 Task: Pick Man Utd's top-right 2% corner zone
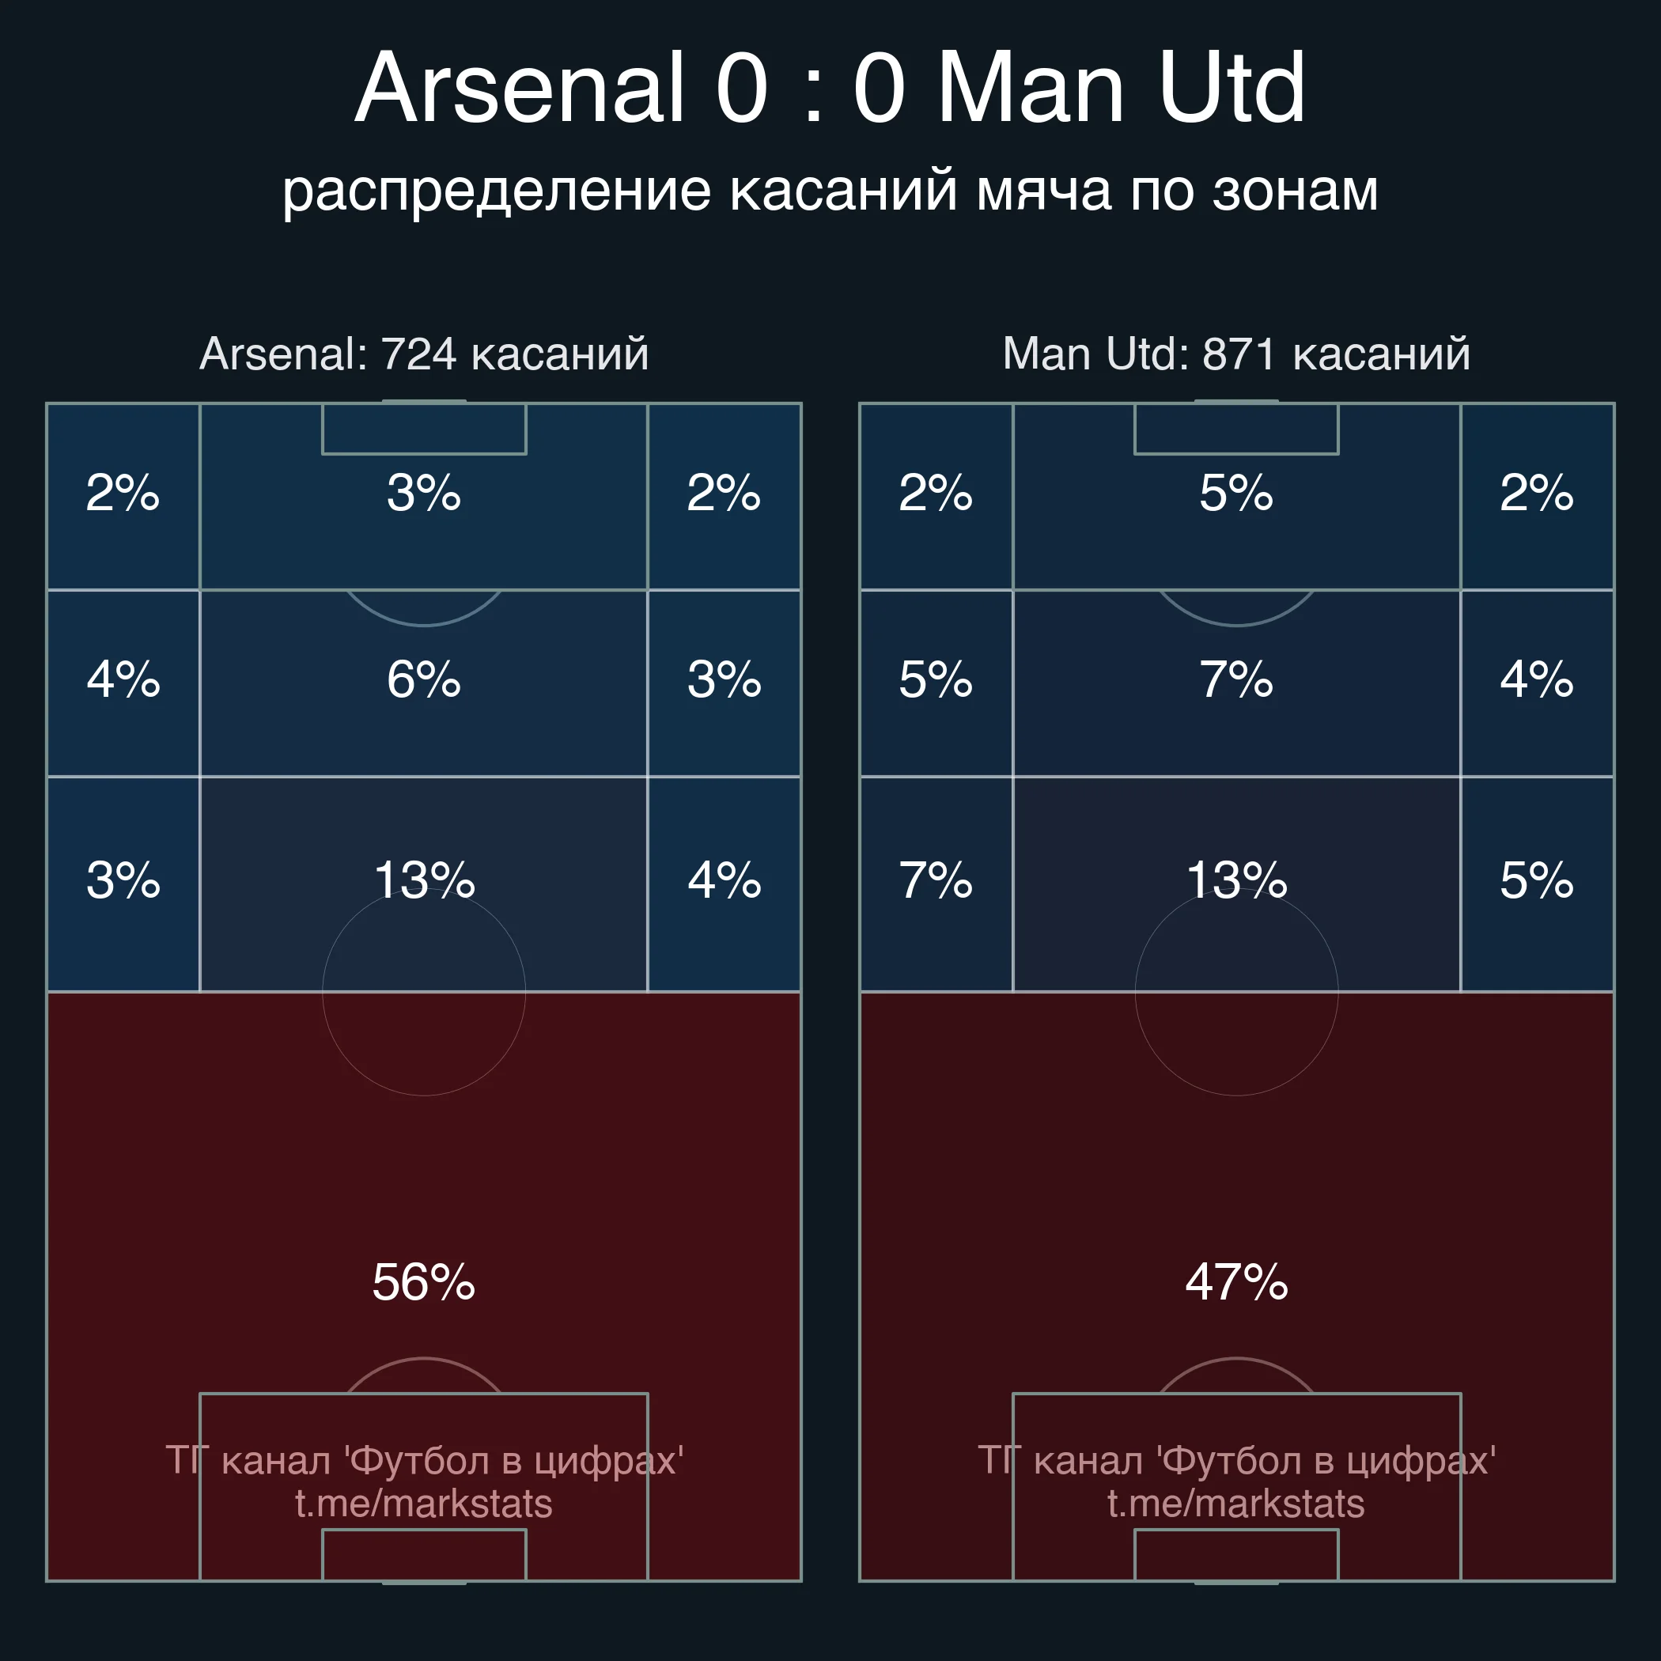1536,493
